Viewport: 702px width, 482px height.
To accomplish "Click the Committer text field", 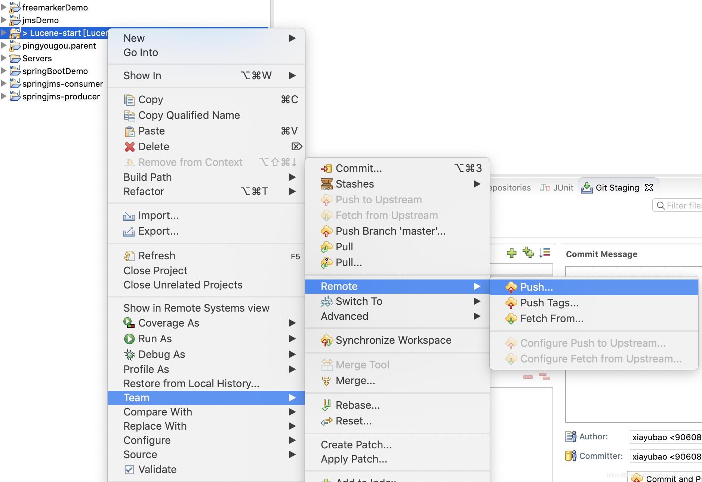I will coord(666,457).
